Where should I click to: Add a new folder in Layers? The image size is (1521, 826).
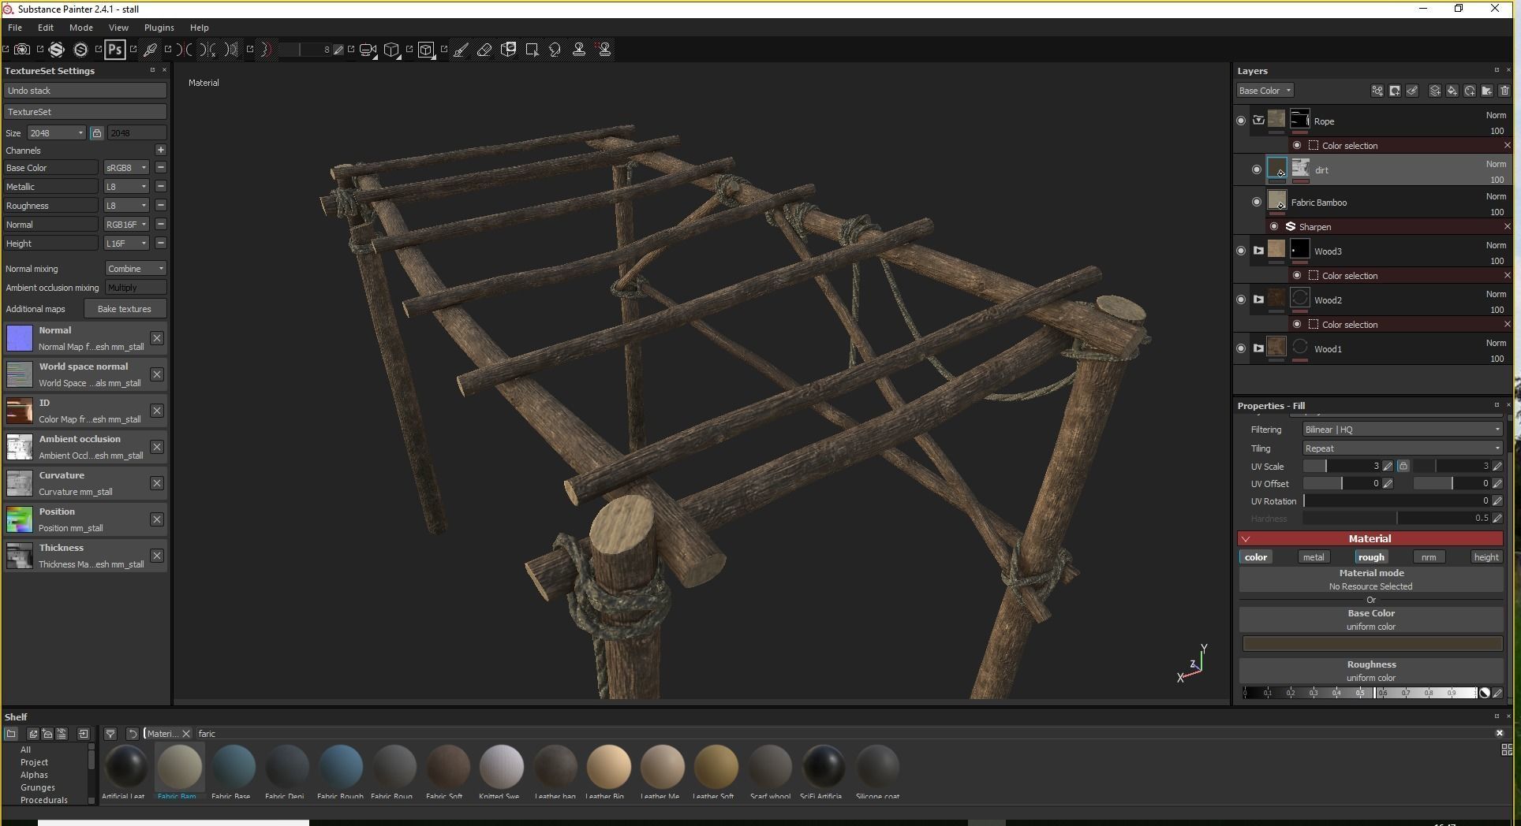click(x=1487, y=91)
